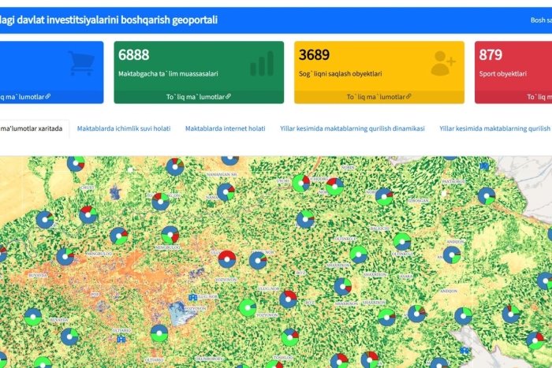Viewport: 552px width, 368px height.
Task: Click the geoportal title in the blue header
Action: (x=110, y=20)
